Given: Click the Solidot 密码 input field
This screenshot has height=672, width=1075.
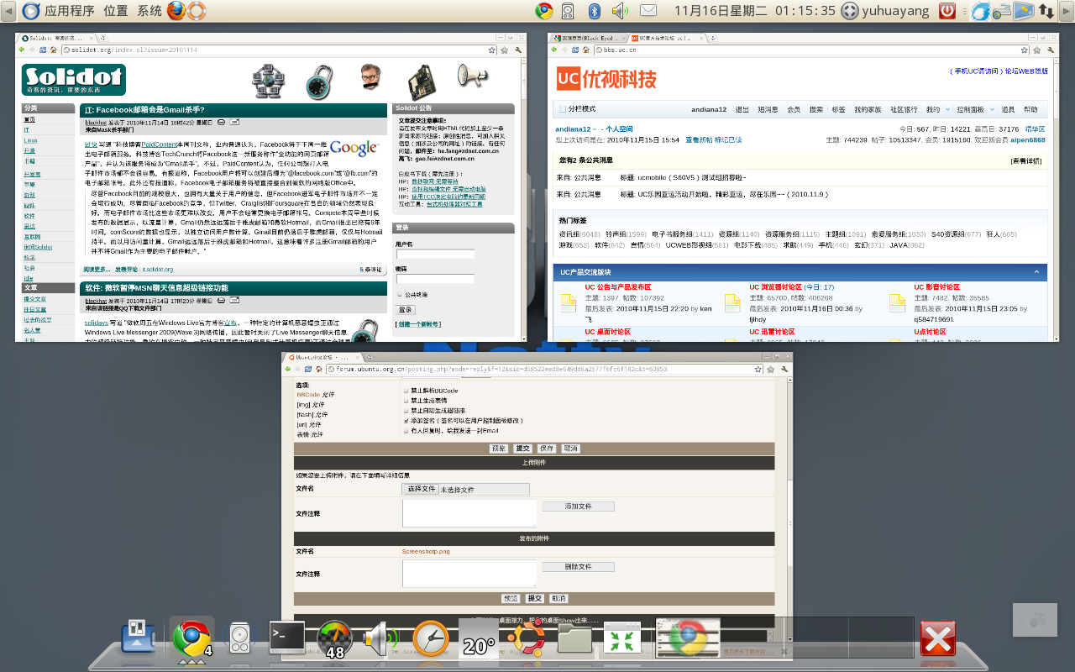Looking at the screenshot, I should pos(435,279).
